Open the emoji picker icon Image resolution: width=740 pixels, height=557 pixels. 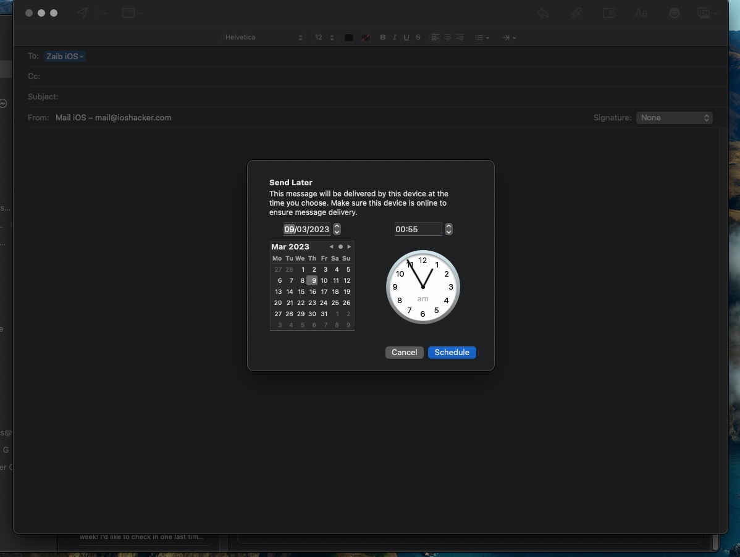point(675,13)
